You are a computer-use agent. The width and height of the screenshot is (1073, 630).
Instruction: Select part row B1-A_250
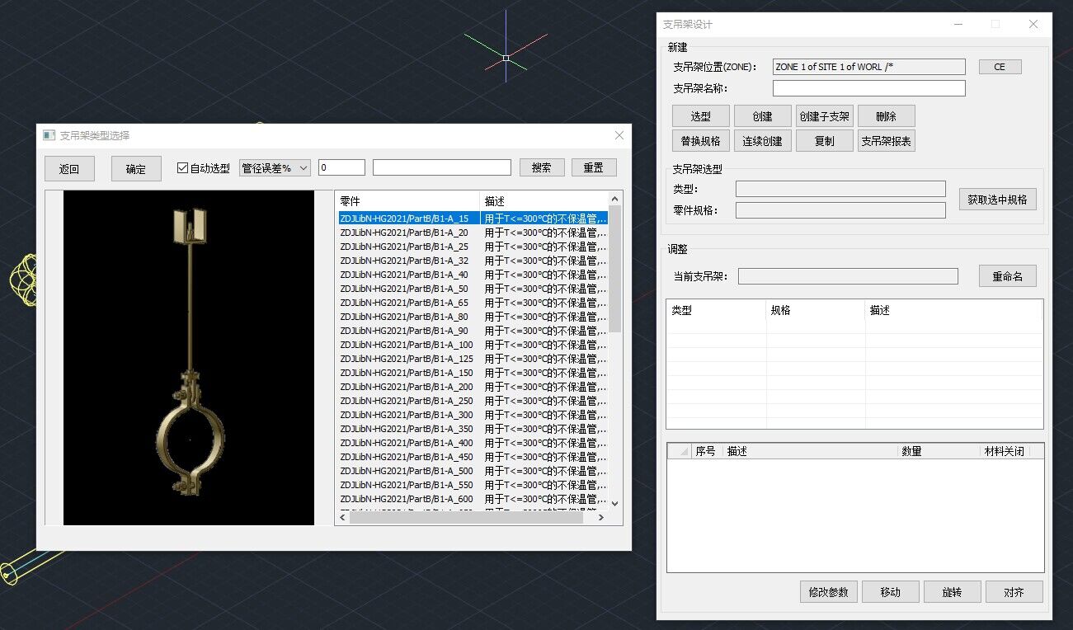pos(407,401)
